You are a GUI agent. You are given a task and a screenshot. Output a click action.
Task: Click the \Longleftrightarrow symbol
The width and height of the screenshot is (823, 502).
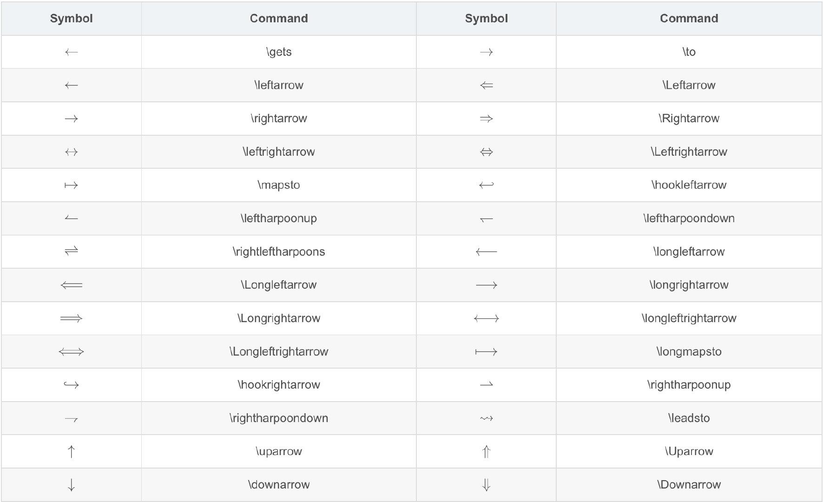[x=71, y=352]
